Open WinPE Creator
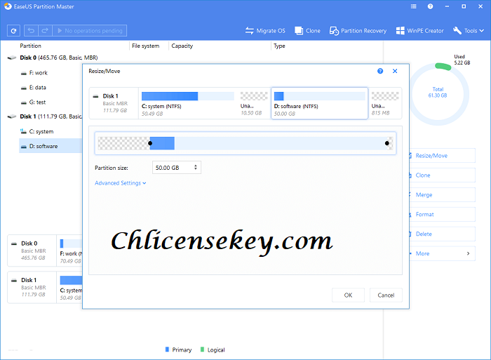Image resolution: width=491 pixels, height=360 pixels. click(420, 31)
